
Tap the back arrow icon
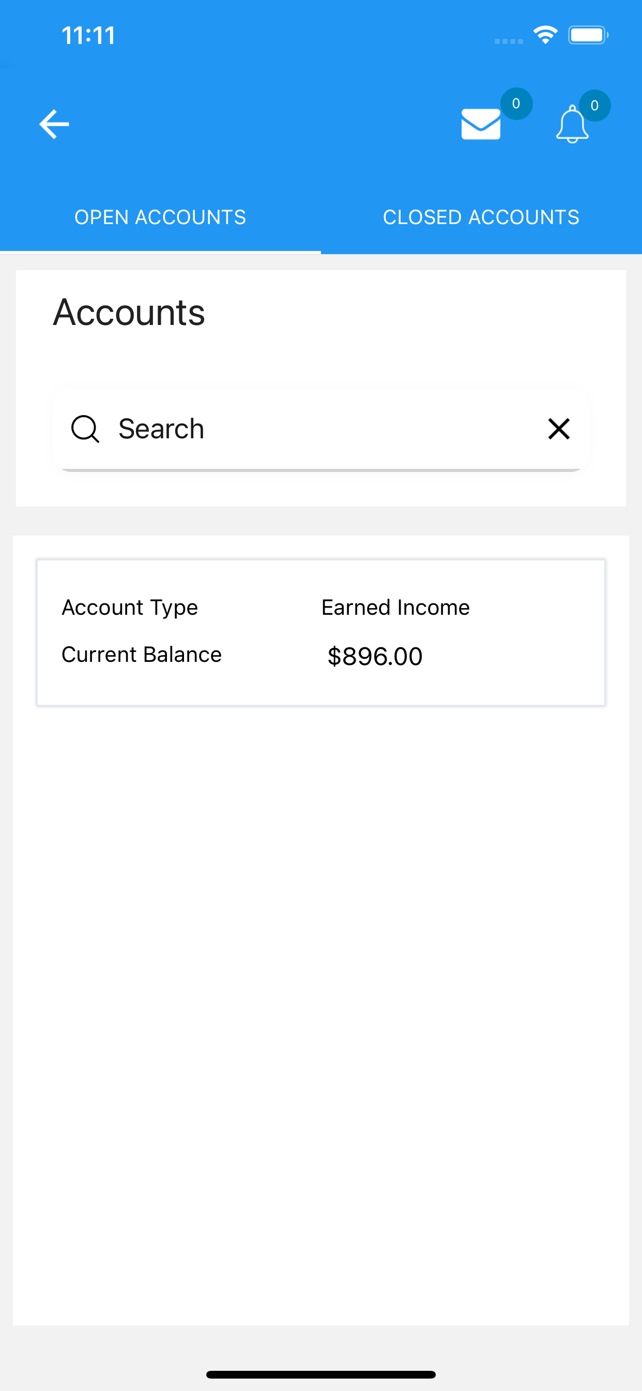click(x=54, y=124)
